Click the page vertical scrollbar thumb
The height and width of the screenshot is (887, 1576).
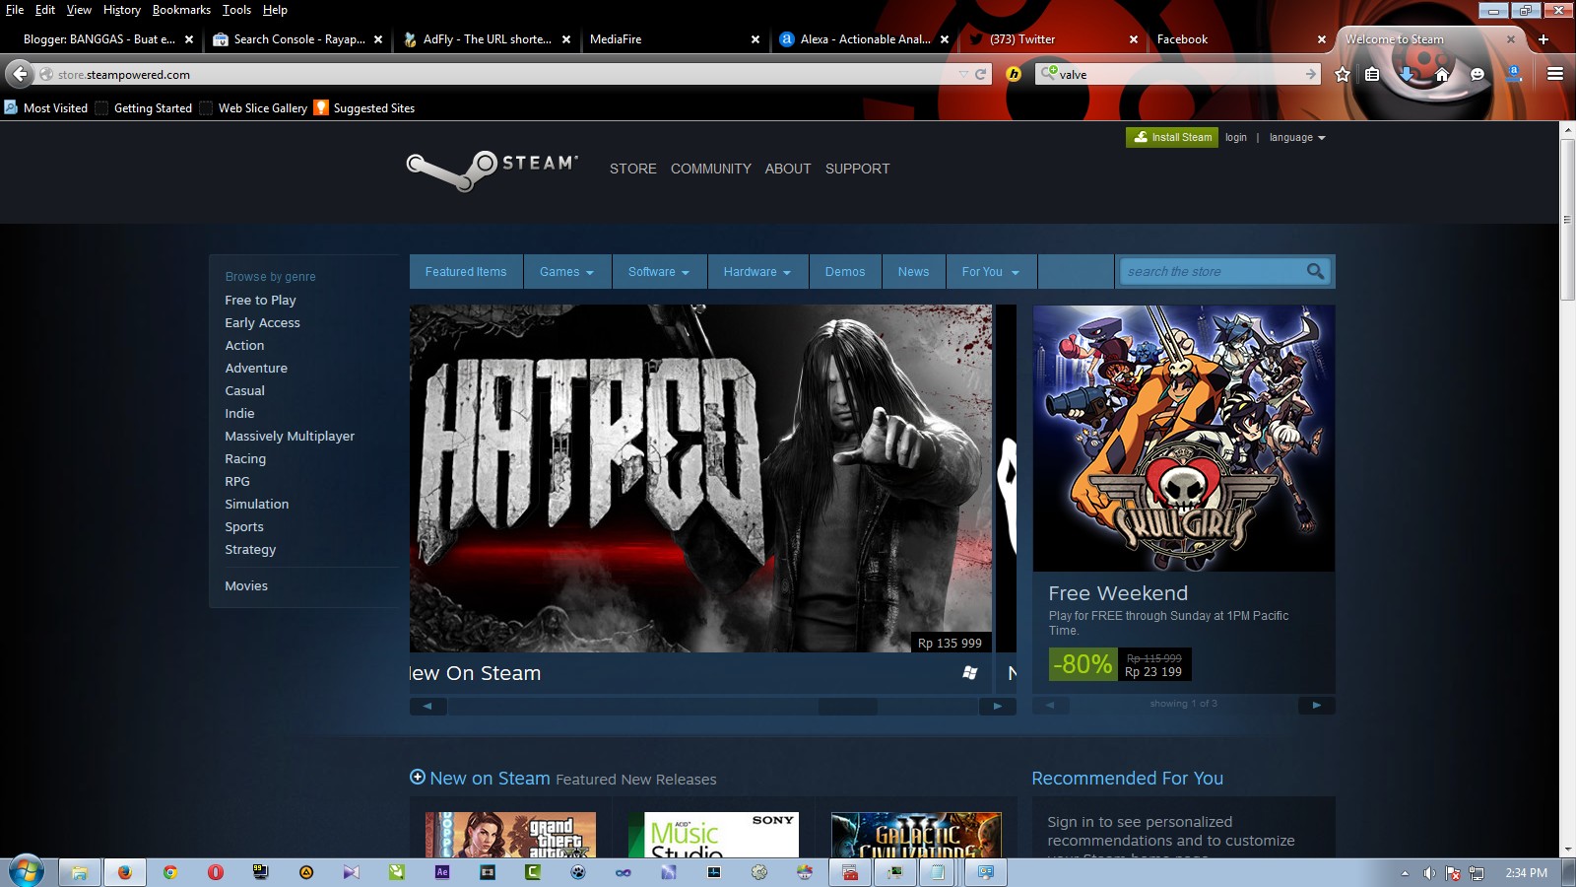click(x=1567, y=219)
